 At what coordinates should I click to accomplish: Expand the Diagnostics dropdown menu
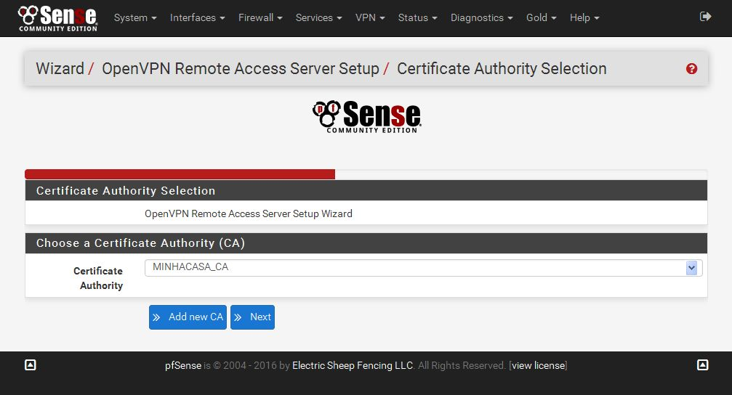pyautogui.click(x=482, y=17)
